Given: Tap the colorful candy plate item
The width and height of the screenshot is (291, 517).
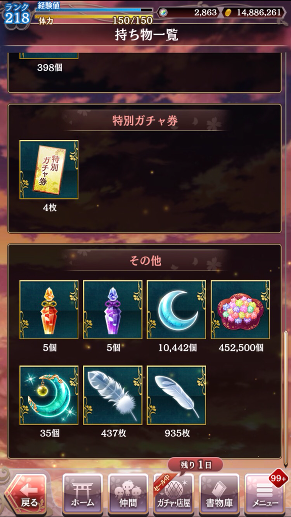Looking at the screenshot, I should tap(240, 309).
